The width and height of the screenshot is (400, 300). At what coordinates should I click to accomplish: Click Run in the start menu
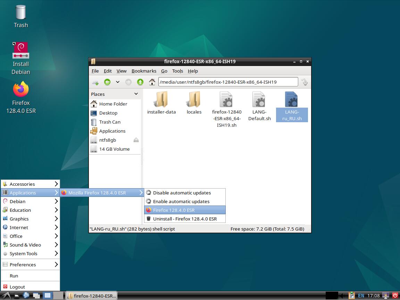(x=30, y=276)
